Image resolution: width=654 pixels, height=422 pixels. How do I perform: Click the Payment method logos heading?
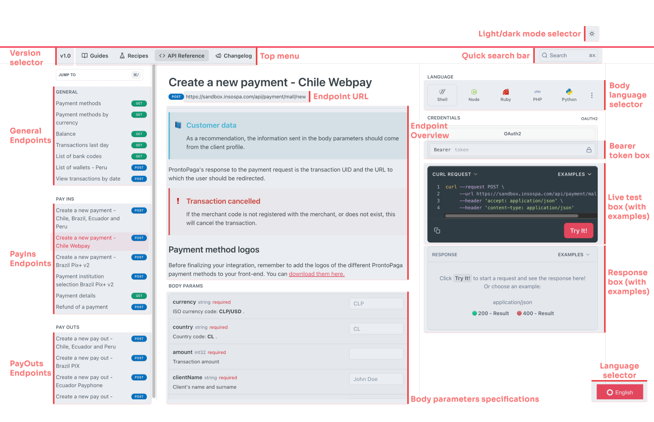click(x=214, y=250)
